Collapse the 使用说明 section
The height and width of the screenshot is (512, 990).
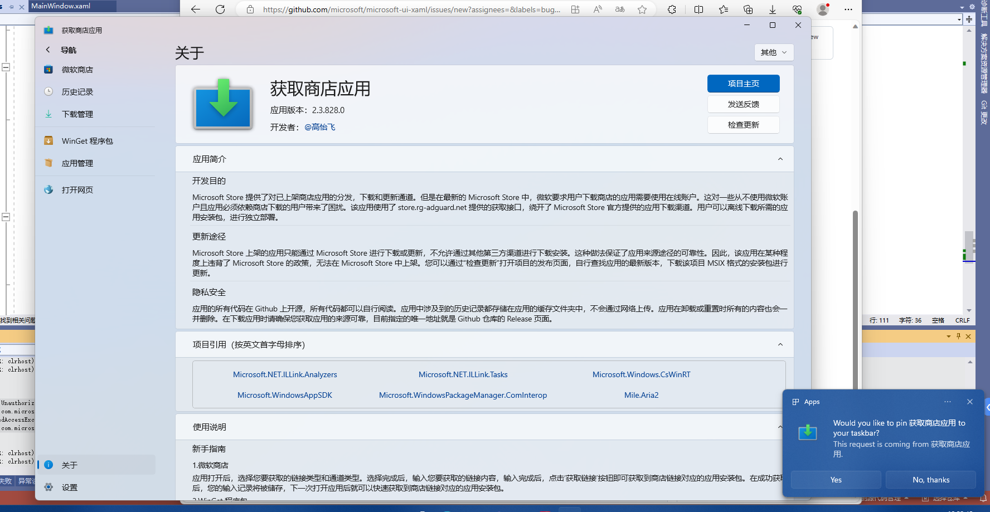pos(780,427)
